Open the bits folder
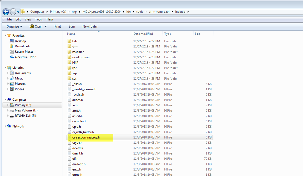This screenshot has height=176, width=303. 75,41
